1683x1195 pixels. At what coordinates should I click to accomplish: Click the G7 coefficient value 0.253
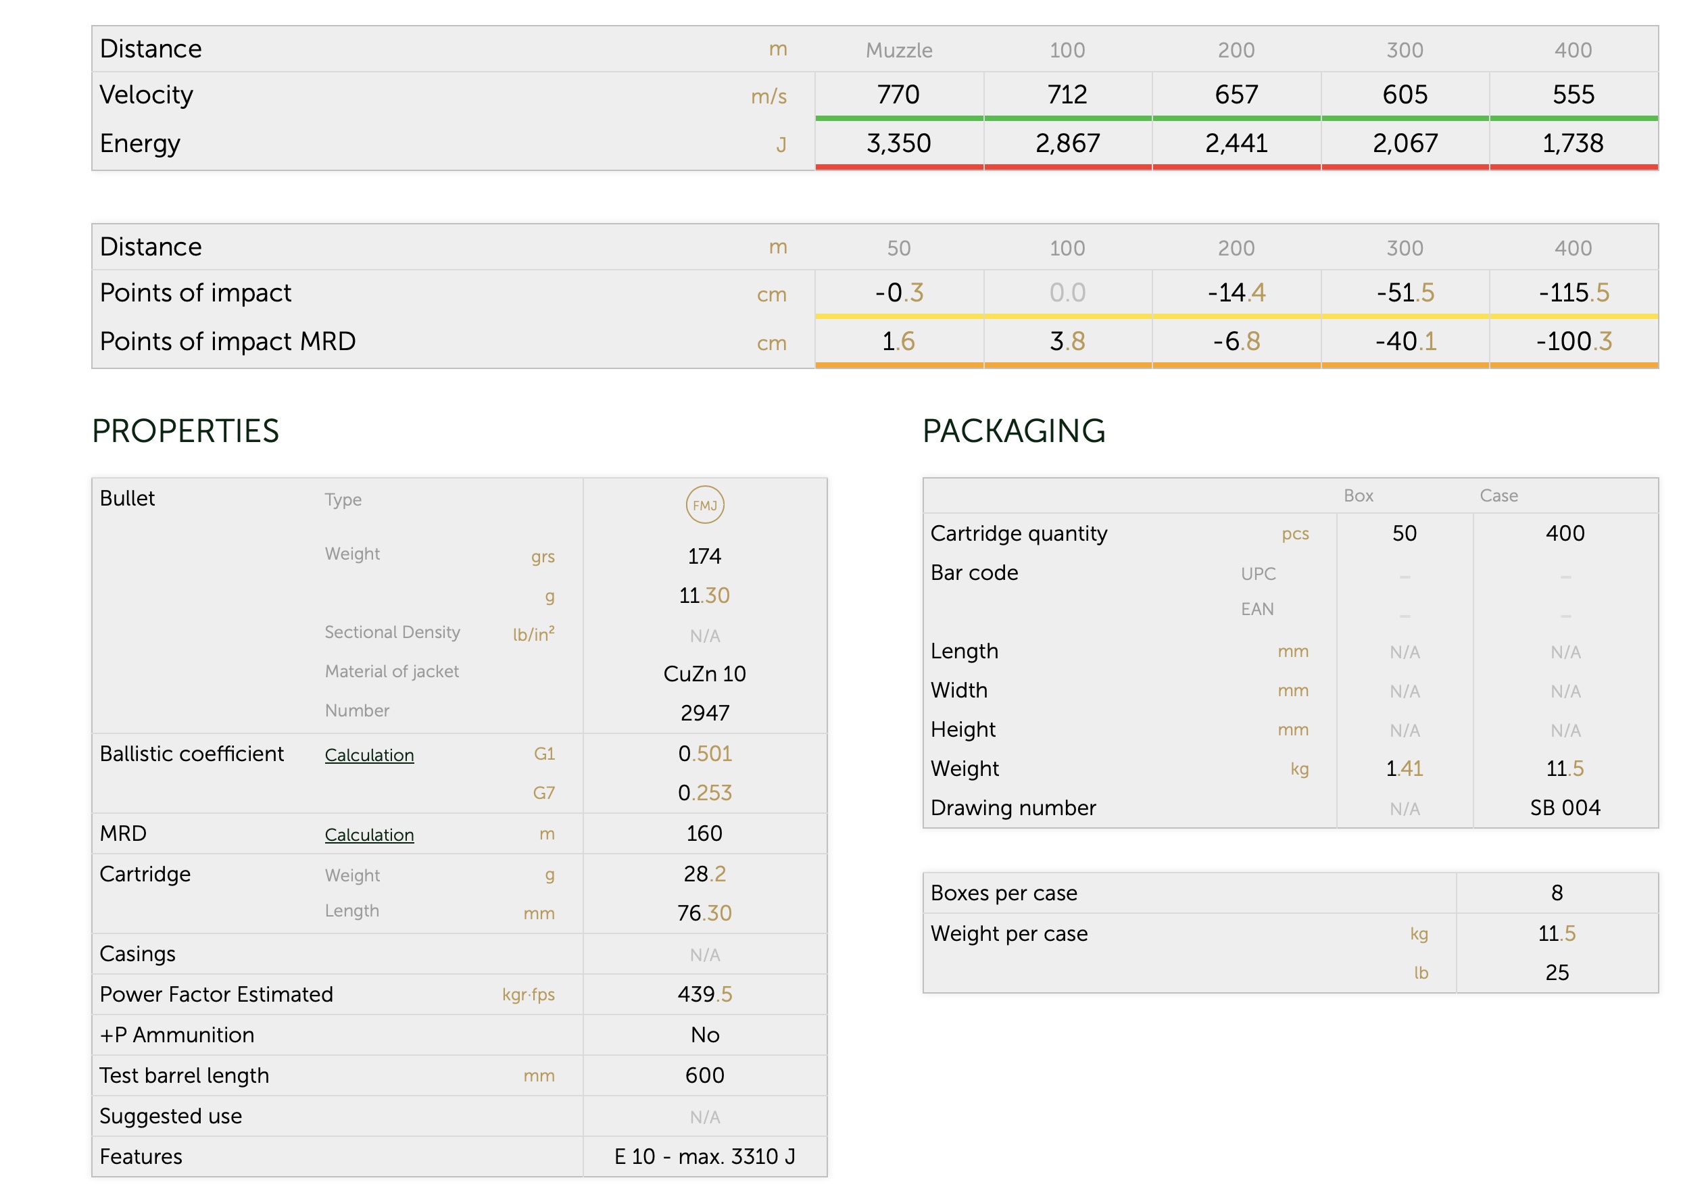(x=704, y=792)
